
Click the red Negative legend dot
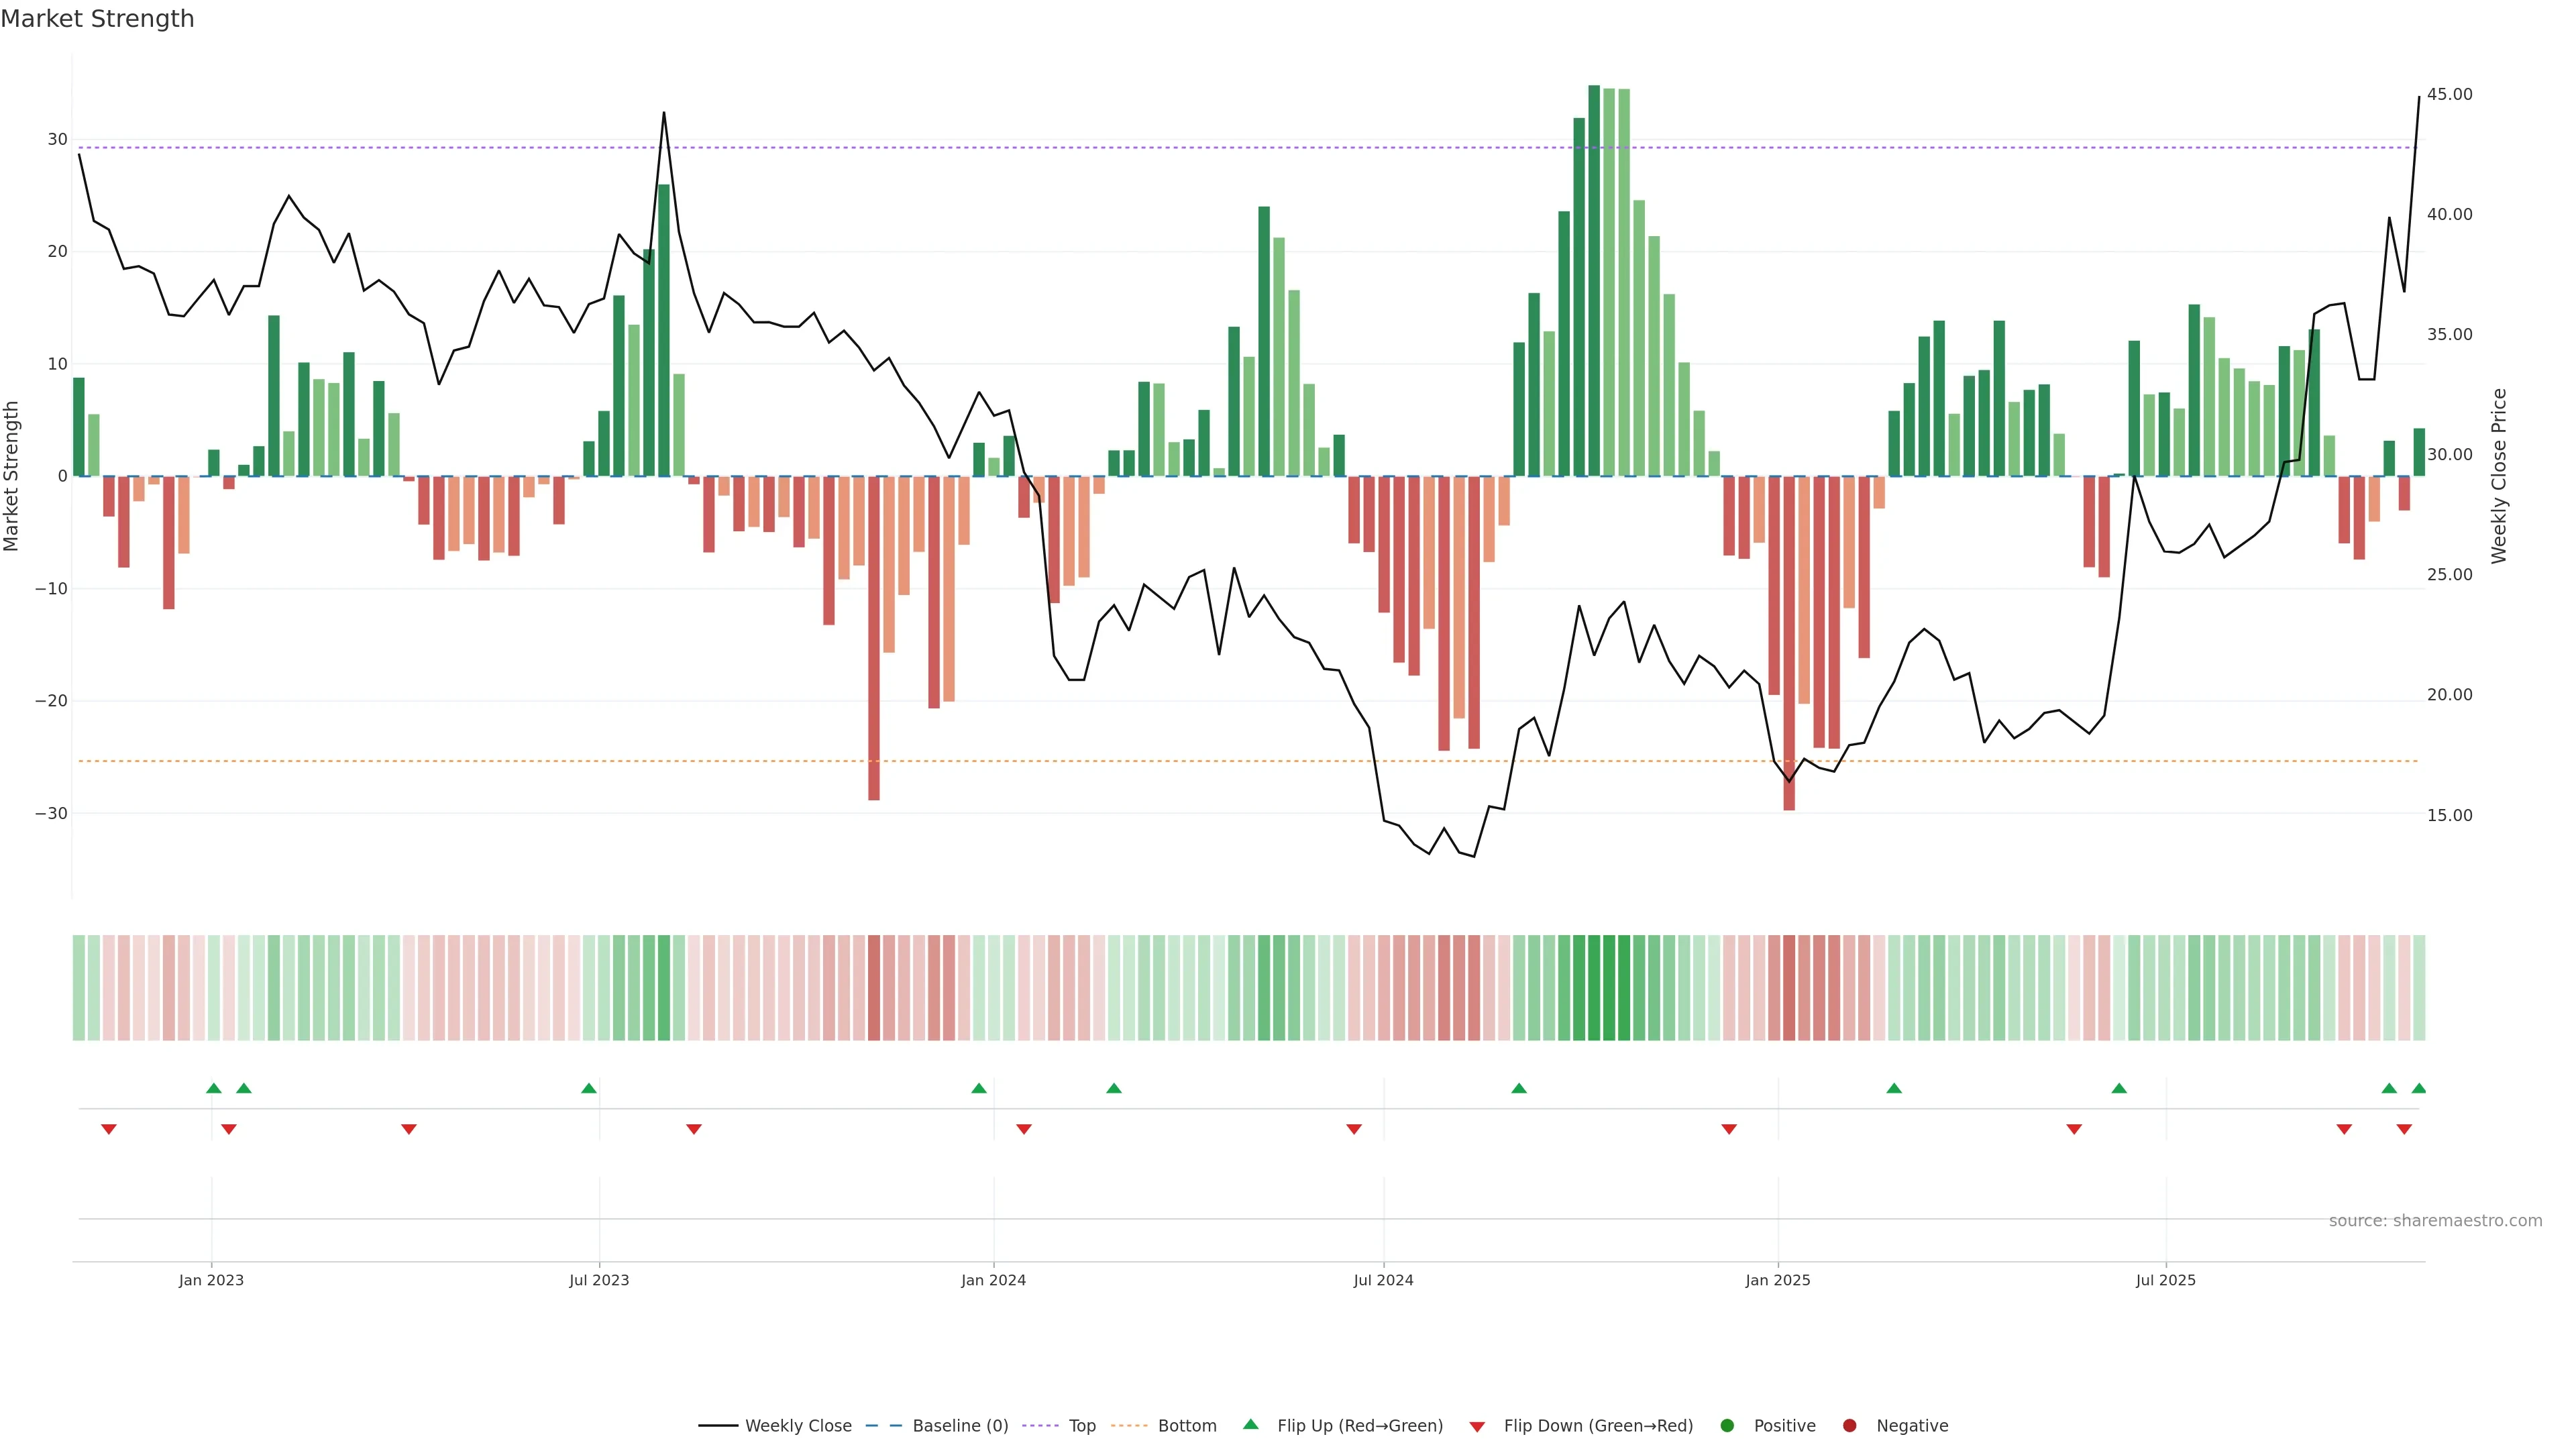tap(1849, 1425)
